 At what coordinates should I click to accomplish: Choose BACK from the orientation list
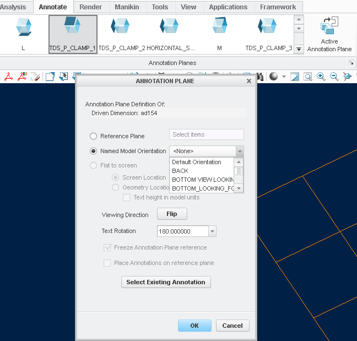pos(180,171)
